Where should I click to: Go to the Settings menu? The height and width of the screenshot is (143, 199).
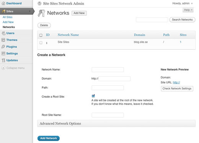[12, 54]
